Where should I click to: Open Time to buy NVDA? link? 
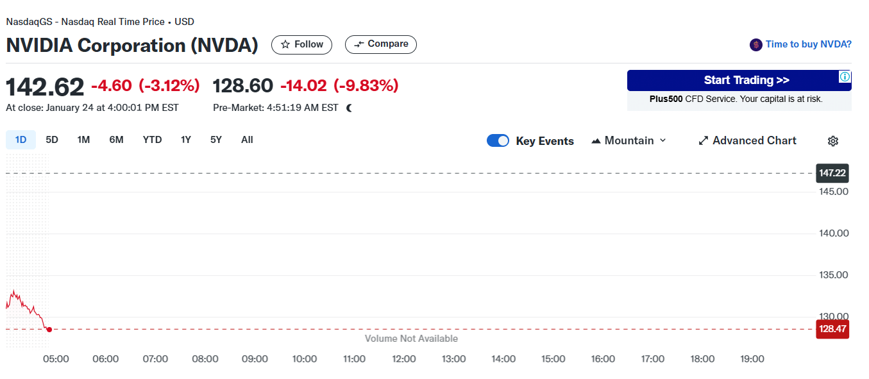[808, 44]
